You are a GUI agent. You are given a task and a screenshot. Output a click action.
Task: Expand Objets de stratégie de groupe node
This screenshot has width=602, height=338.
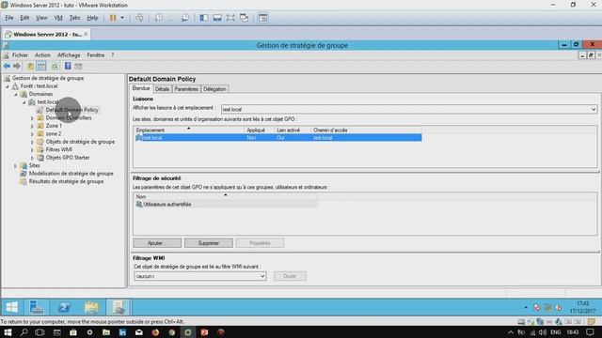click(x=32, y=142)
